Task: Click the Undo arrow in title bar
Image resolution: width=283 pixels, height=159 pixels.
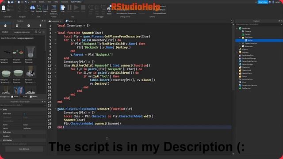Action: (26, 2)
